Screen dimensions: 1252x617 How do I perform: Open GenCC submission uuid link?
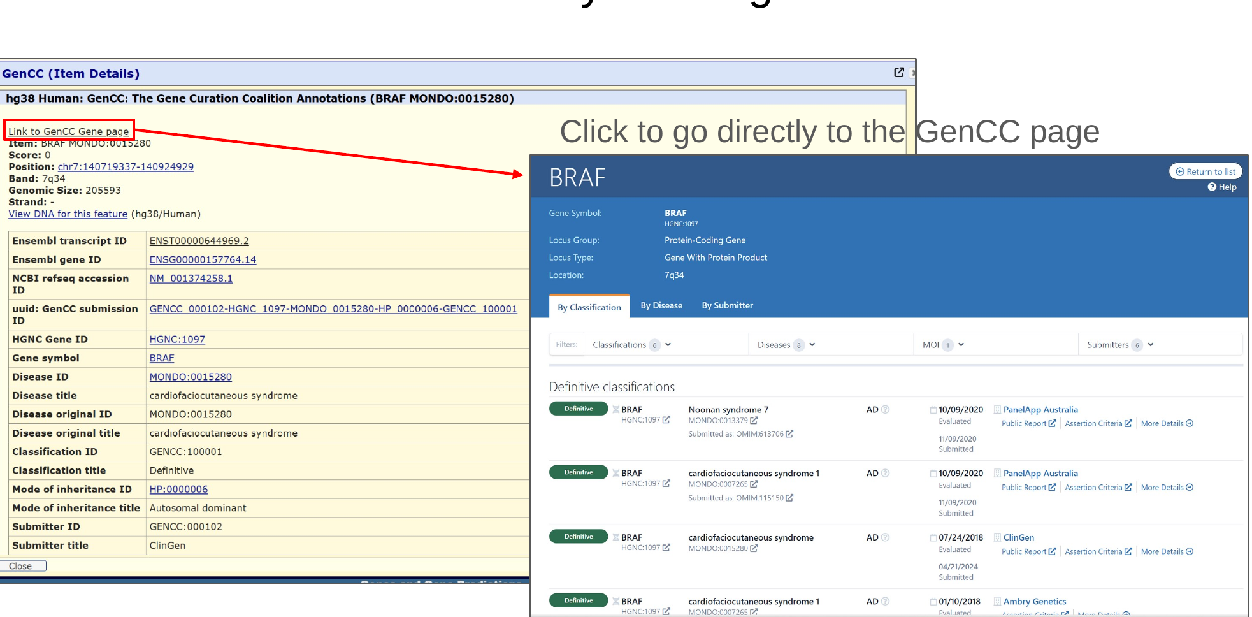point(333,309)
